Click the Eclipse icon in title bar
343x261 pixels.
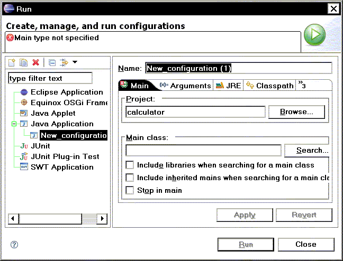[x=9, y=9]
